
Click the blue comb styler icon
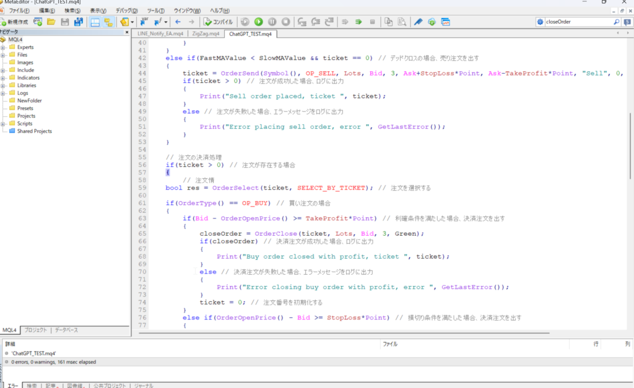[418, 22]
